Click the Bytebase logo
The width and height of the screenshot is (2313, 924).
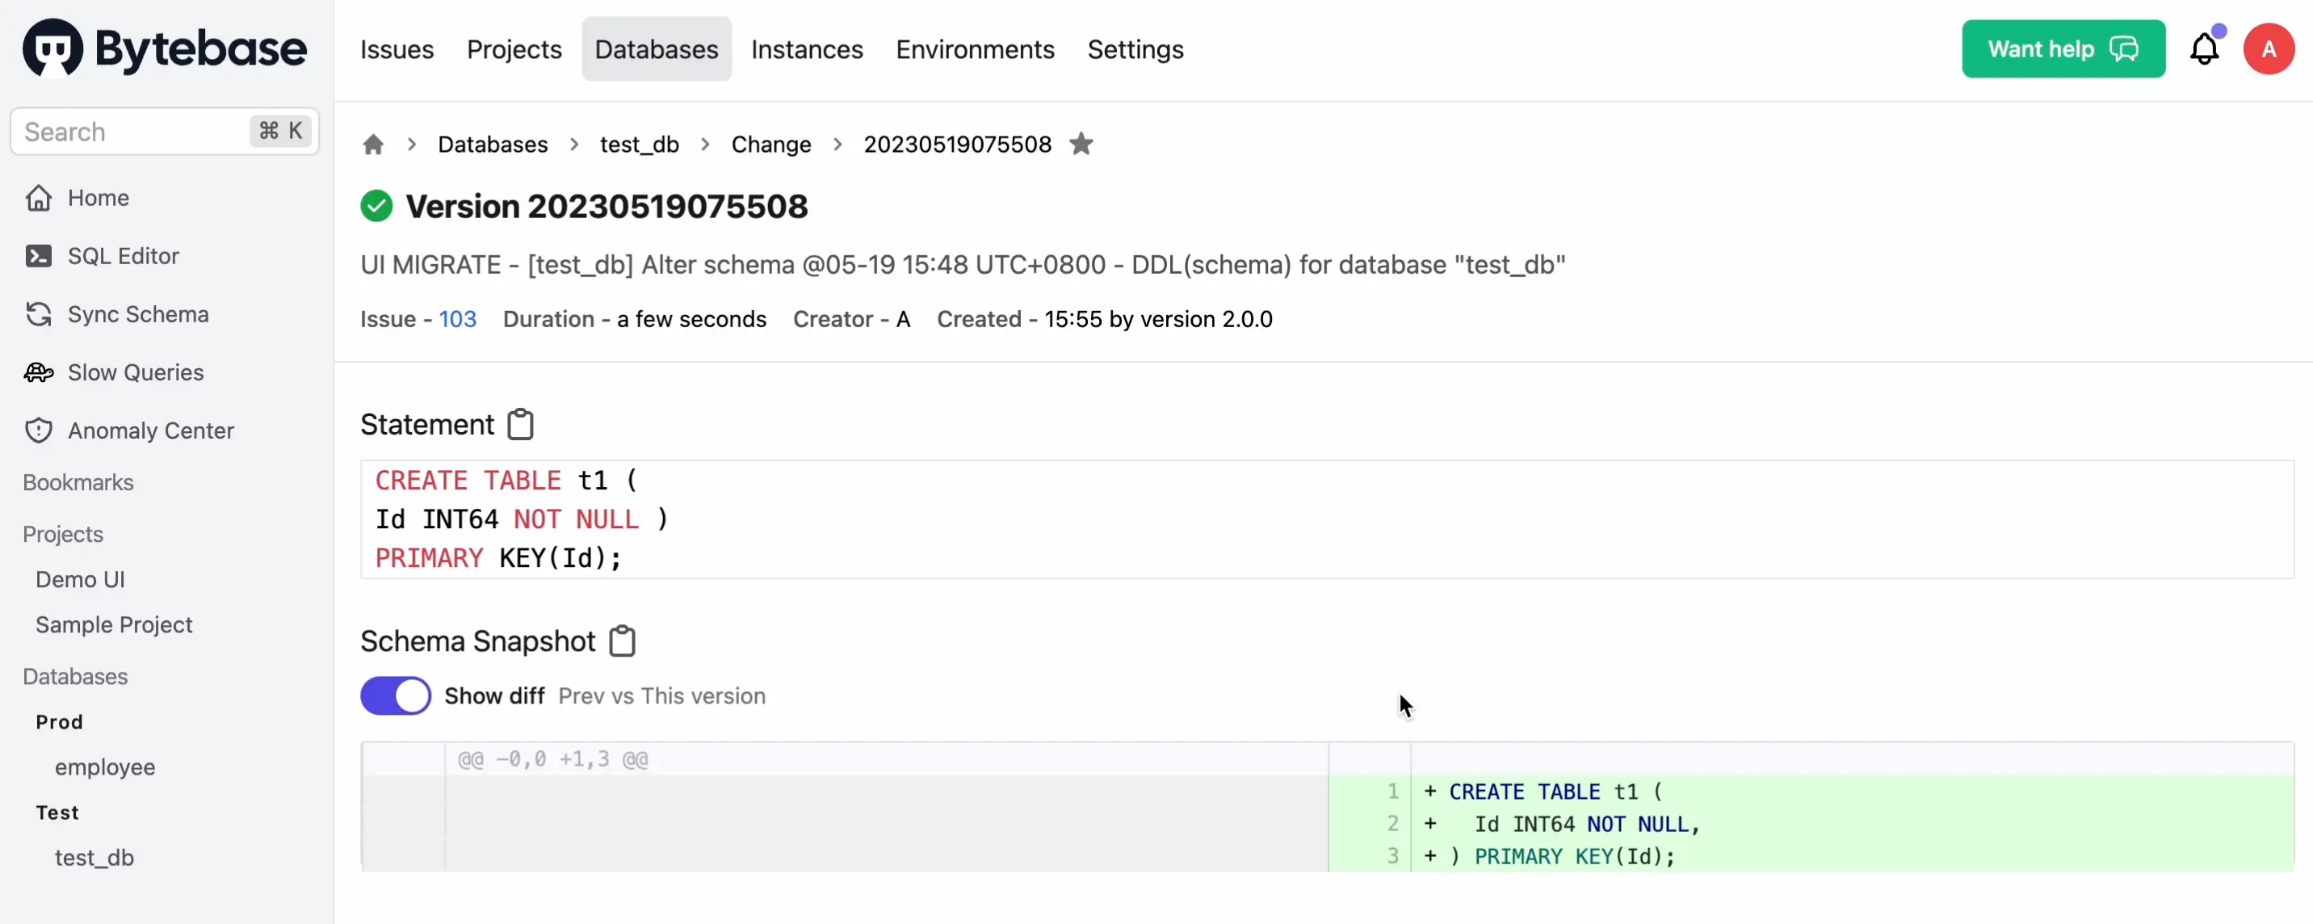[x=164, y=48]
